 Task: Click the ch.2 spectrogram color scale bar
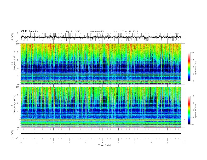point(189,110)
